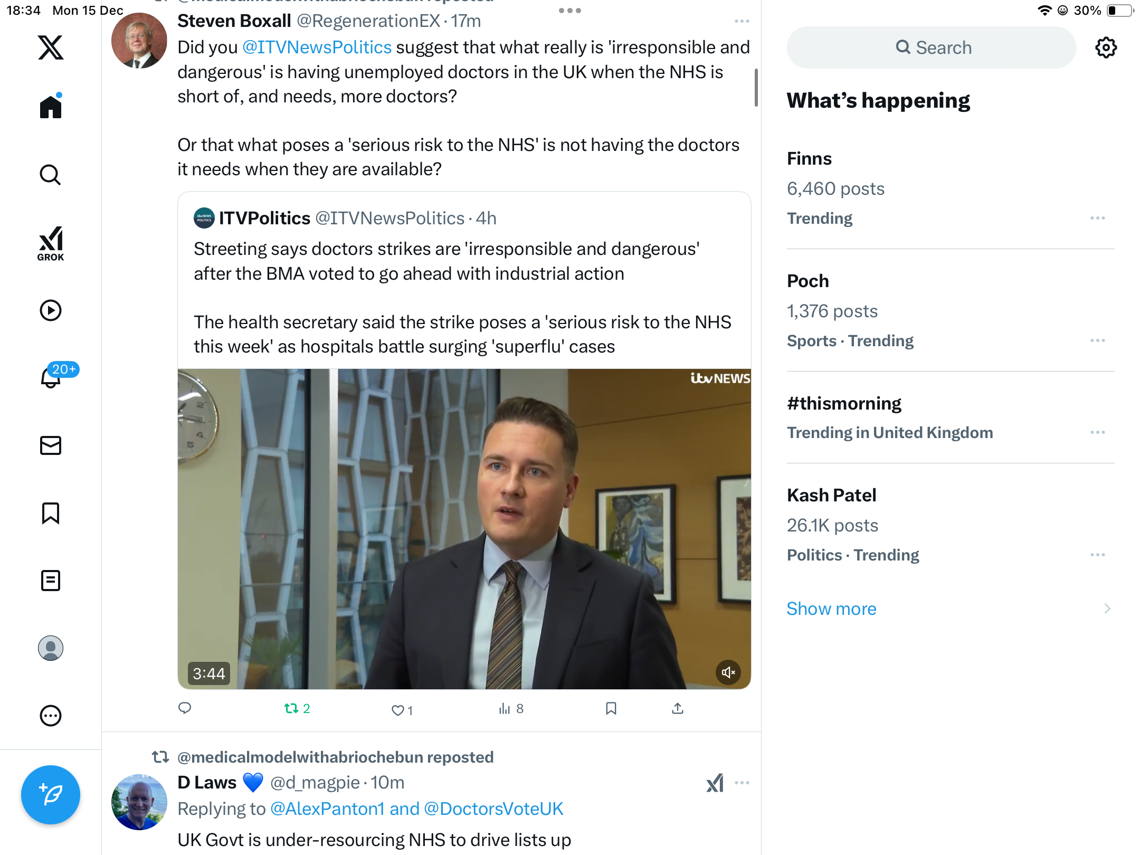The width and height of the screenshot is (1140, 855).
Task: Open more options for Finns trend
Action: point(1098,218)
